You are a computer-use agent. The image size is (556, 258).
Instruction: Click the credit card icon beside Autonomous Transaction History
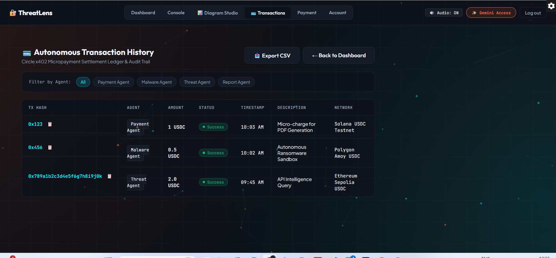tap(27, 53)
